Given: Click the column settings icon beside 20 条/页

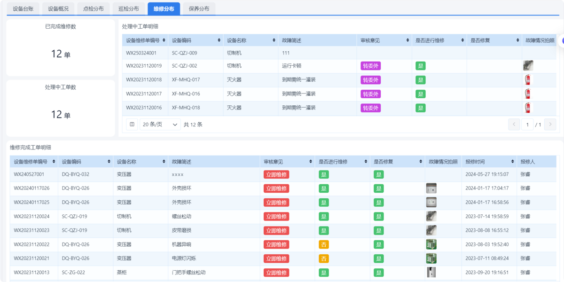Looking at the screenshot, I should pos(132,125).
